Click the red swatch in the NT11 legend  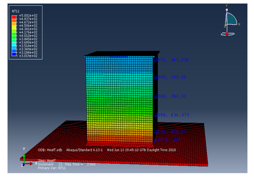point(14,17)
